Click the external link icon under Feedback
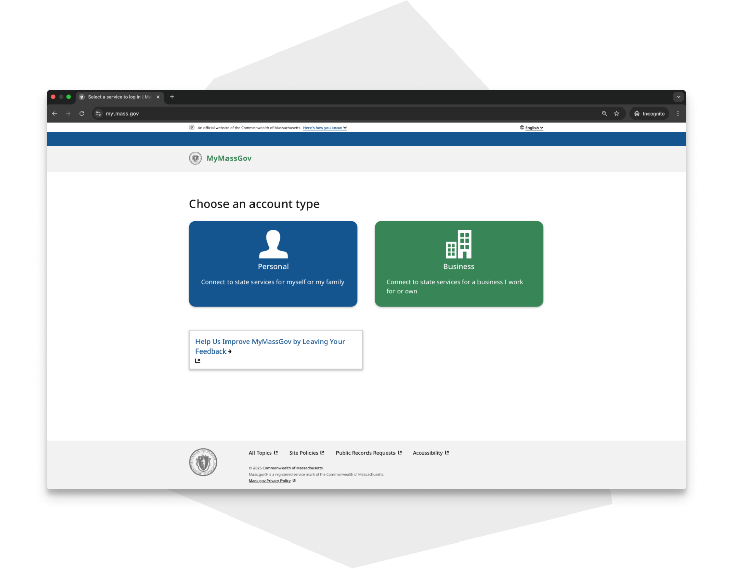733x569 pixels. (198, 361)
